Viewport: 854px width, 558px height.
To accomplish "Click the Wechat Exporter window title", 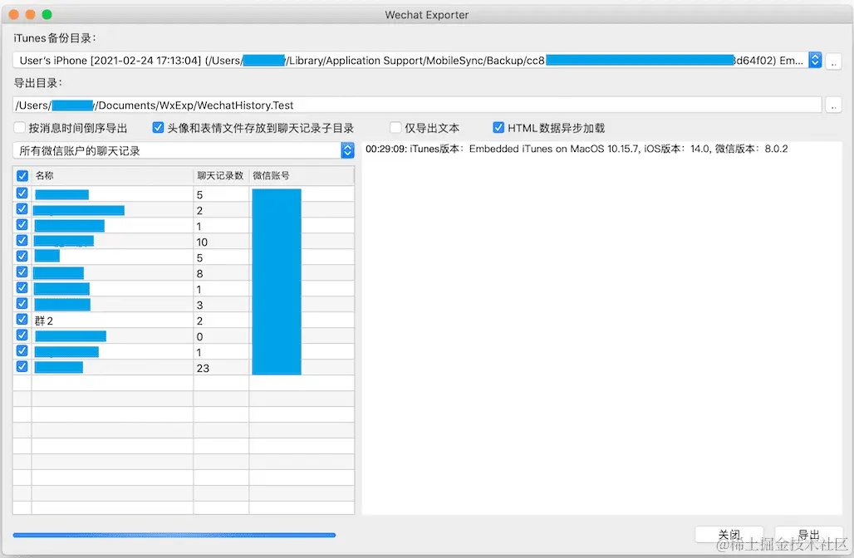I will (x=426, y=15).
